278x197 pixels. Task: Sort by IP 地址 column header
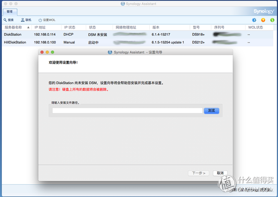(46, 27)
